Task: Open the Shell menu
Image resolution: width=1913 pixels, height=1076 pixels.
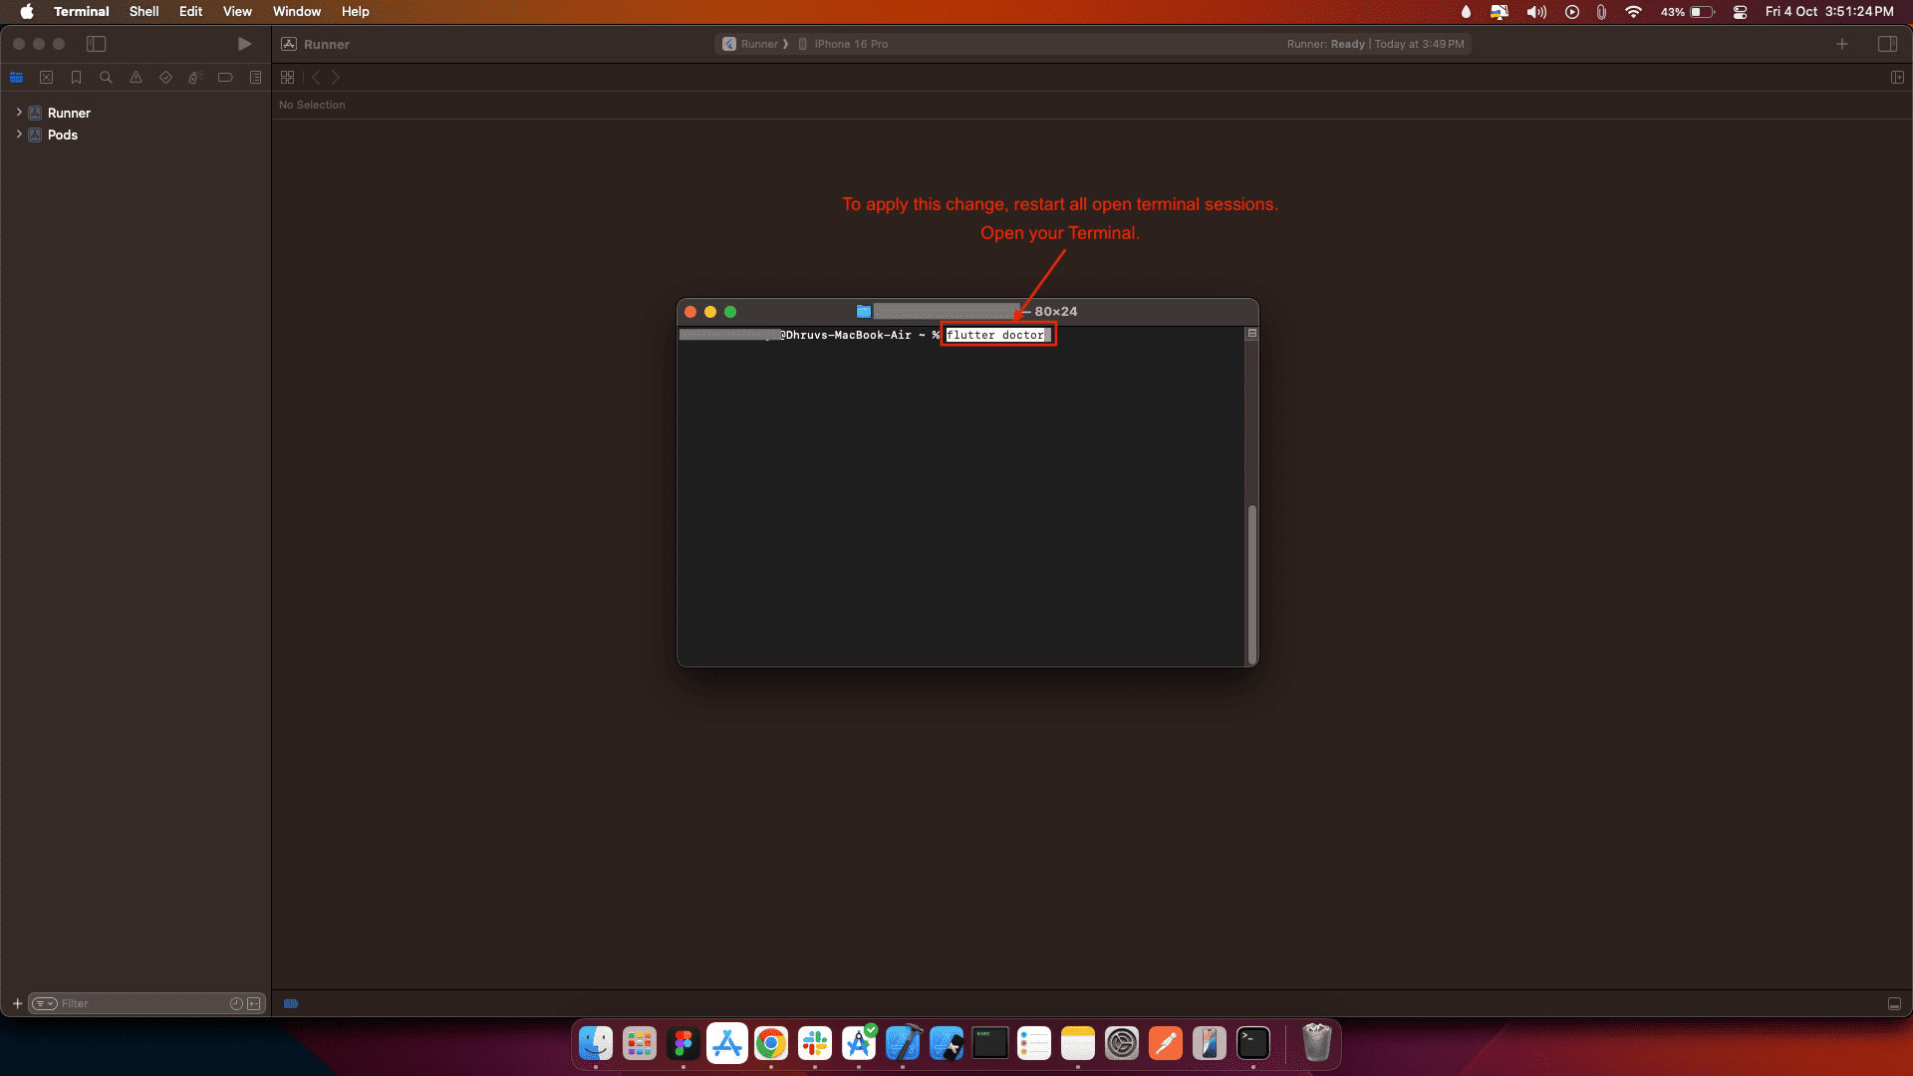Action: pos(143,12)
